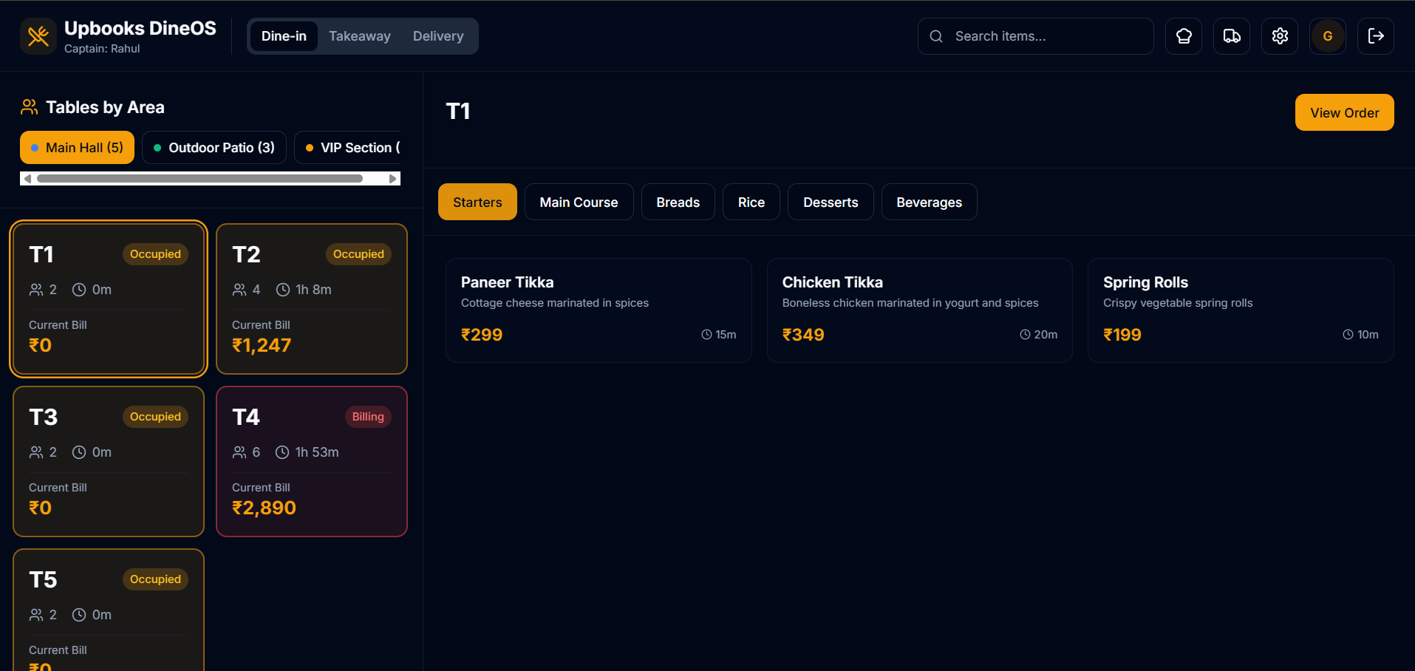Select the Outdoor Patio (3) area

(x=214, y=148)
